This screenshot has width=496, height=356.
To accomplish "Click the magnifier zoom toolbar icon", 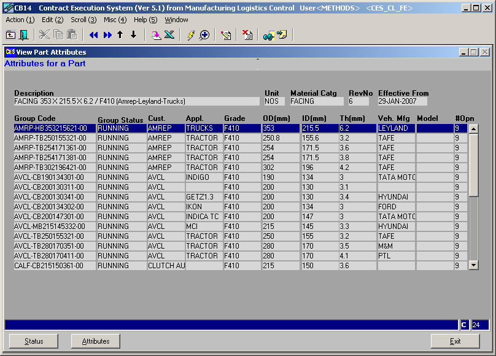I will [204, 35].
